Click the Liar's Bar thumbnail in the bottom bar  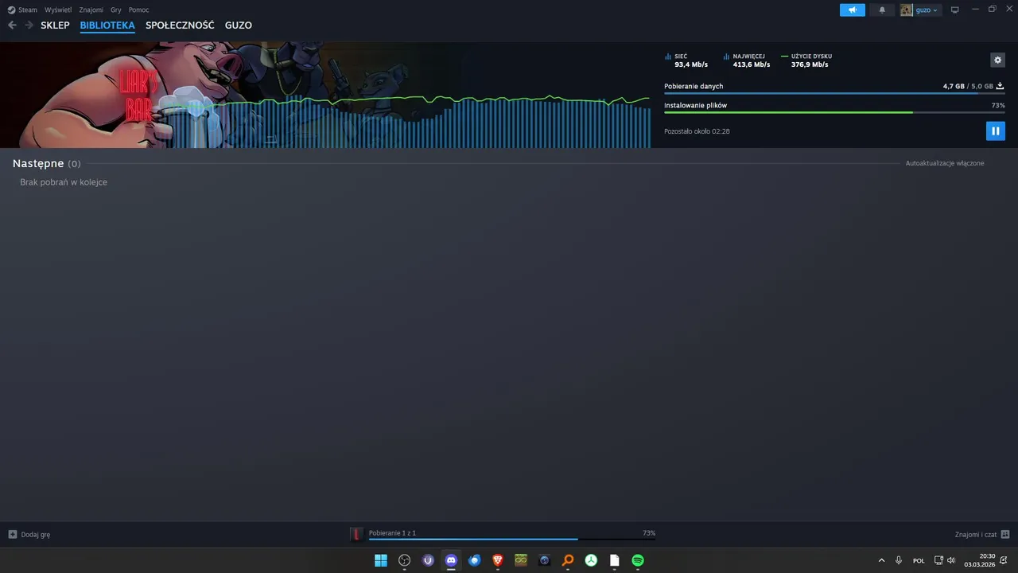tap(357, 534)
